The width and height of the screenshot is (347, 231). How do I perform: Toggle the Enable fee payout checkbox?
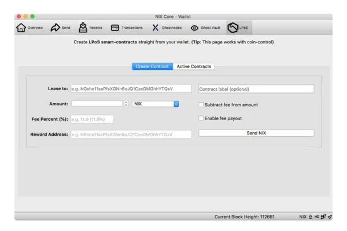[201, 118]
